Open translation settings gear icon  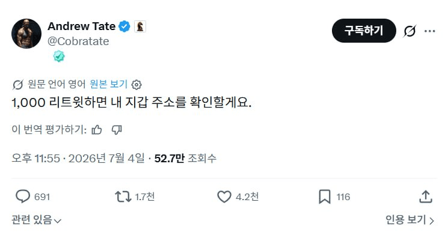pos(137,85)
